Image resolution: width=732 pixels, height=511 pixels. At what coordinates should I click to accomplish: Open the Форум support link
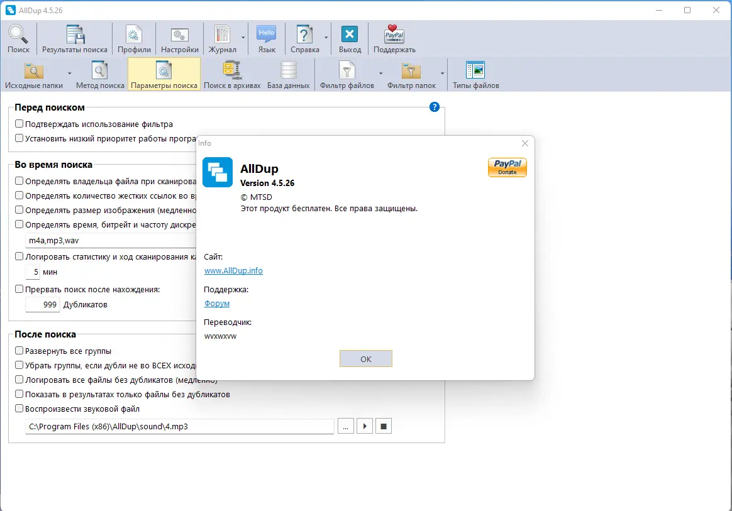pos(216,304)
